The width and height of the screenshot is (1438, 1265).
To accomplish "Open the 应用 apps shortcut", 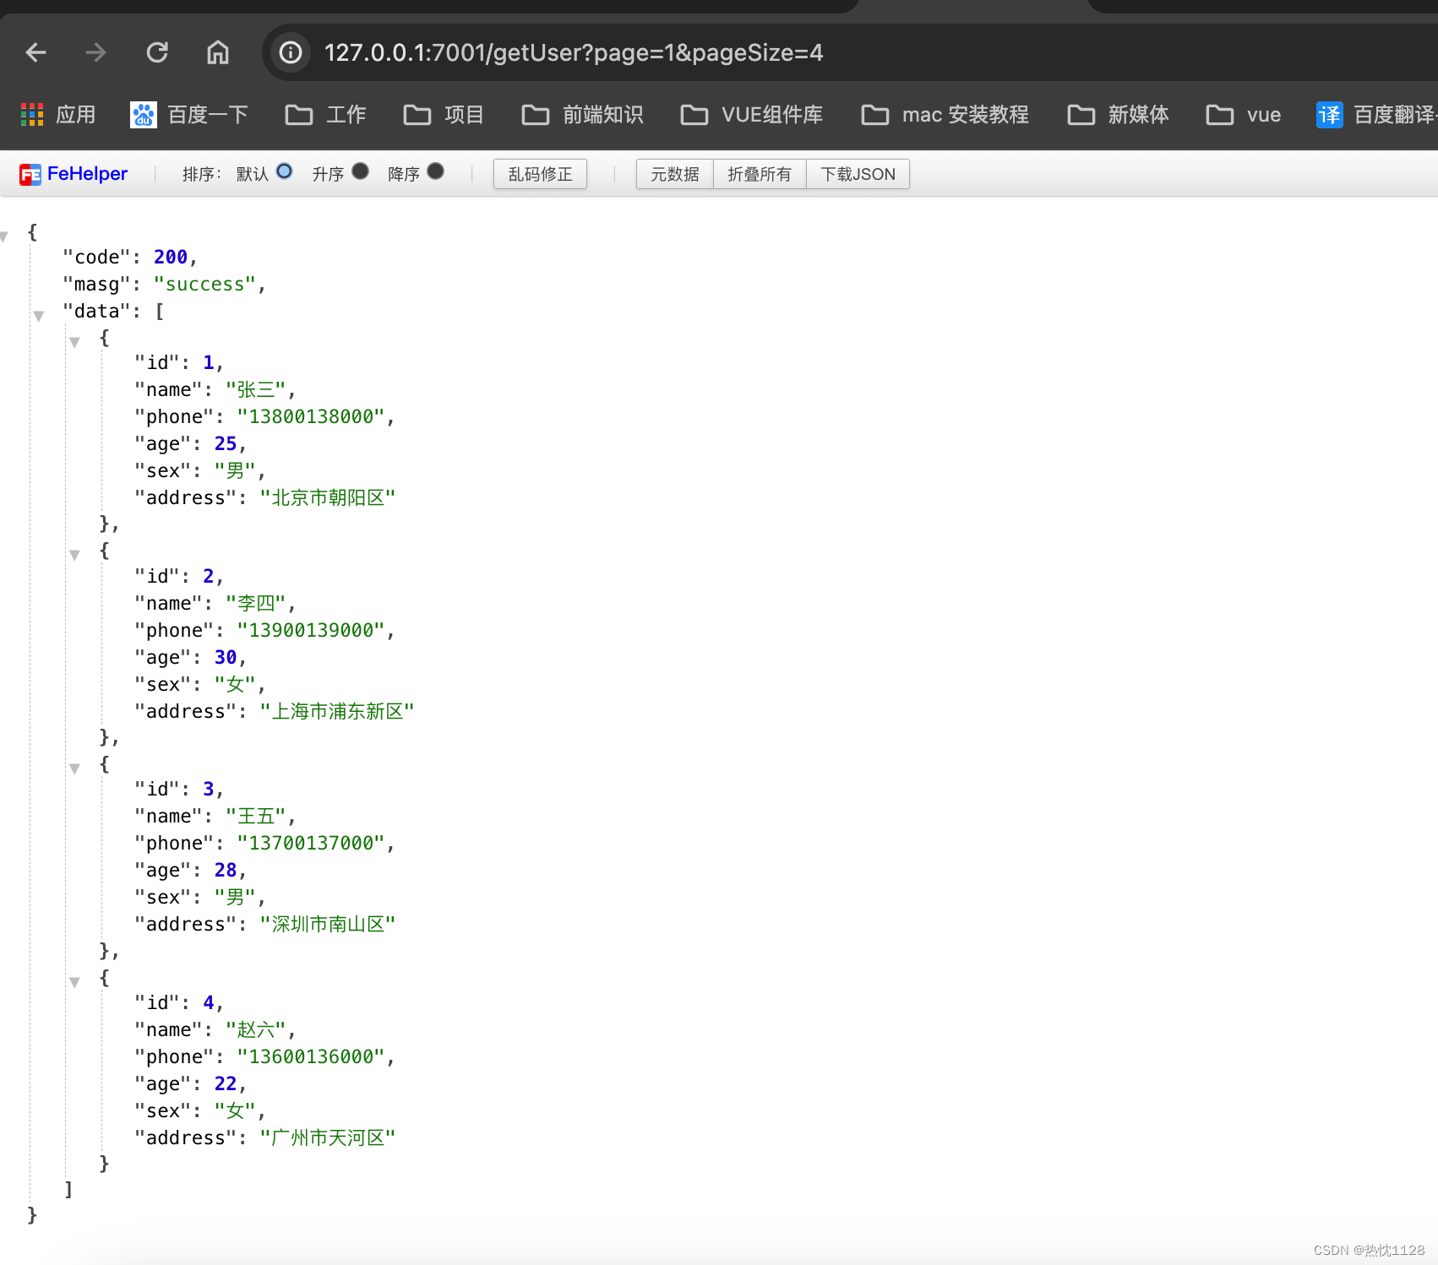I will pos(57,115).
